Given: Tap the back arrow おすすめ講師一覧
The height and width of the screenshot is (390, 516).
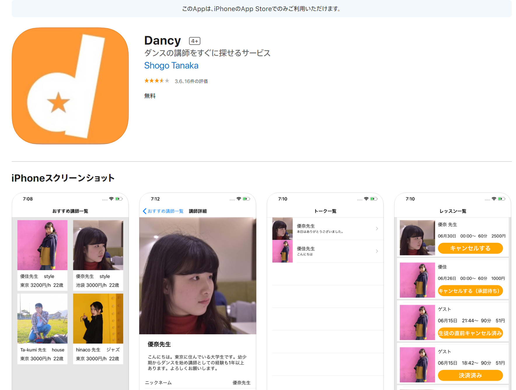Looking at the screenshot, I should tap(163, 211).
